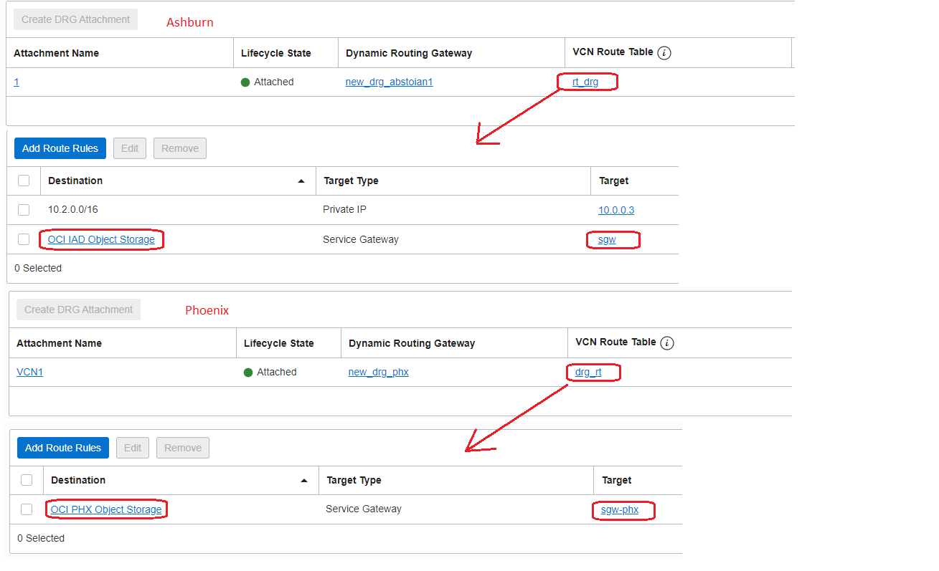The image size is (939, 571).
Task: Click sort arrow in Ashburn Destination column
Action: [301, 181]
